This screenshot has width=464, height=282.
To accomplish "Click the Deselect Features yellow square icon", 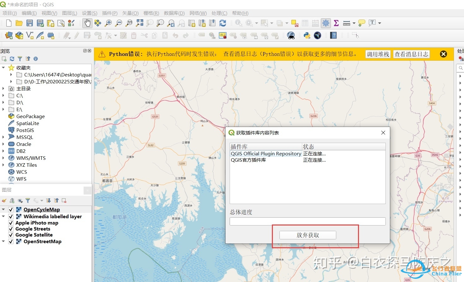I will [x=295, y=23].
